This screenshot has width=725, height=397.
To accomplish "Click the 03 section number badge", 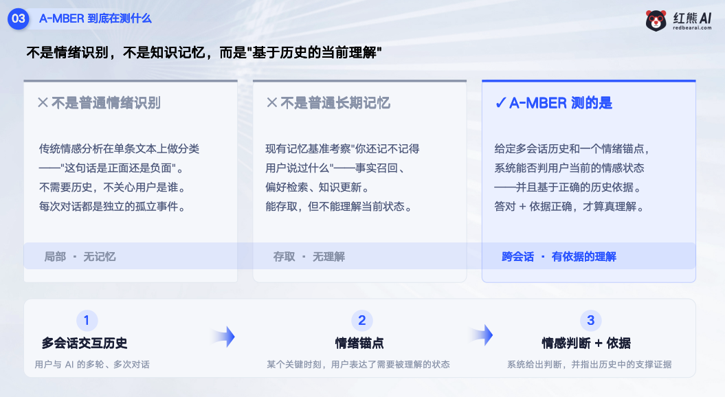I will click(19, 19).
